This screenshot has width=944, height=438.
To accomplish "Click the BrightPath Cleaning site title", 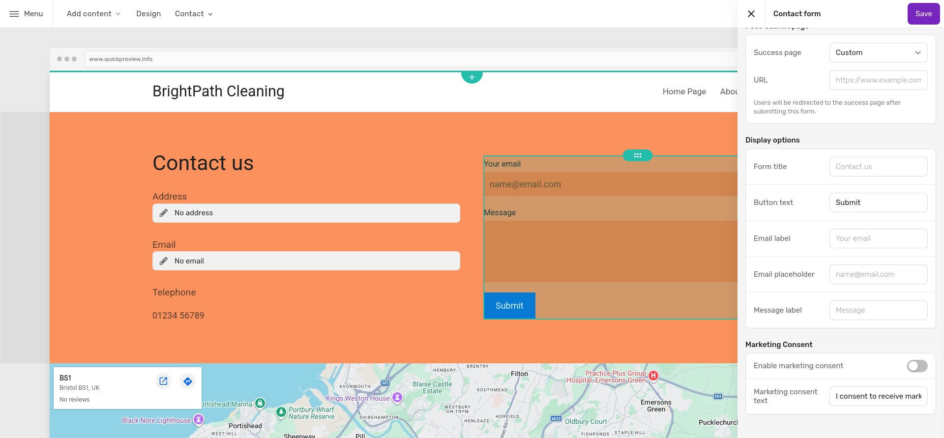I will tap(218, 91).
